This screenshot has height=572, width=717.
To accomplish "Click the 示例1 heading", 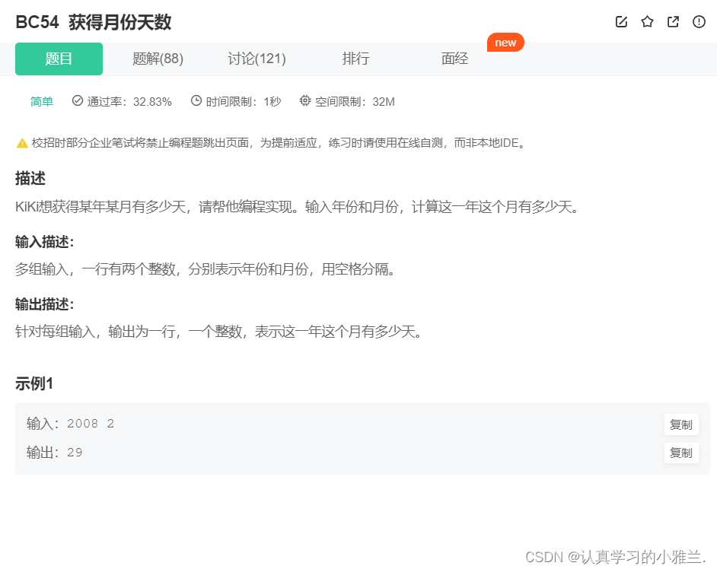I will click(34, 383).
